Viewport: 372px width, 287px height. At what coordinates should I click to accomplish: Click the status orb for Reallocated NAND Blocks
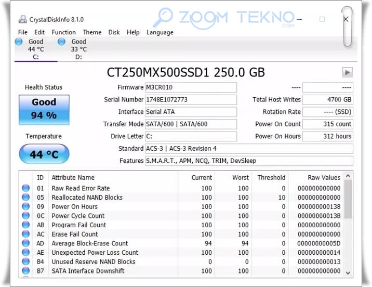[26, 197]
